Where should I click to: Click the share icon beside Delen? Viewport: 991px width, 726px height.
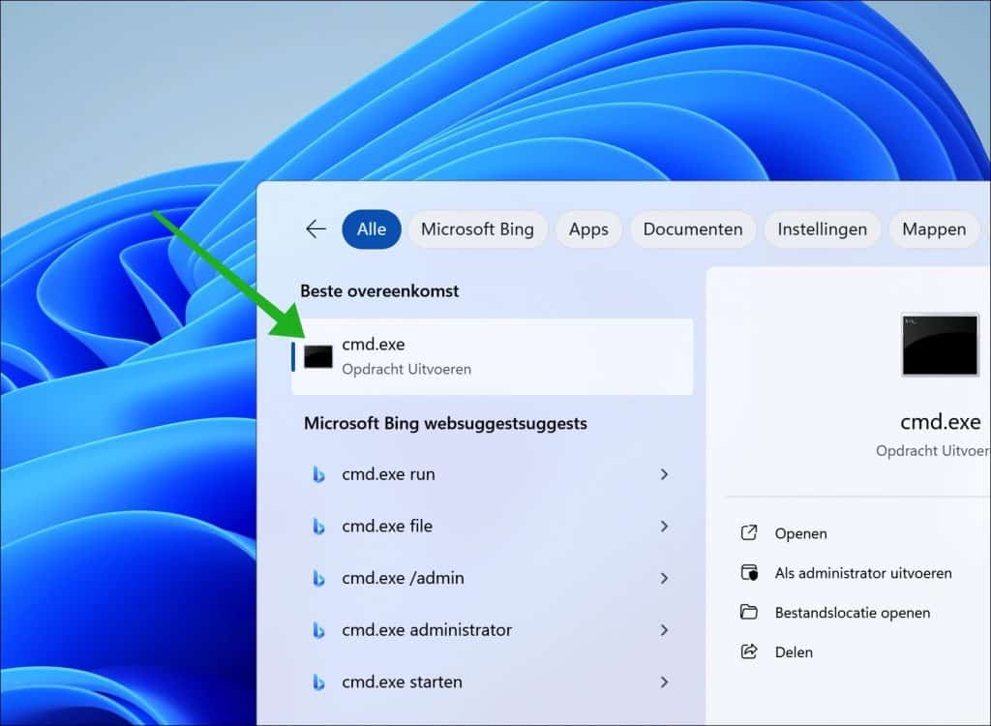click(749, 651)
